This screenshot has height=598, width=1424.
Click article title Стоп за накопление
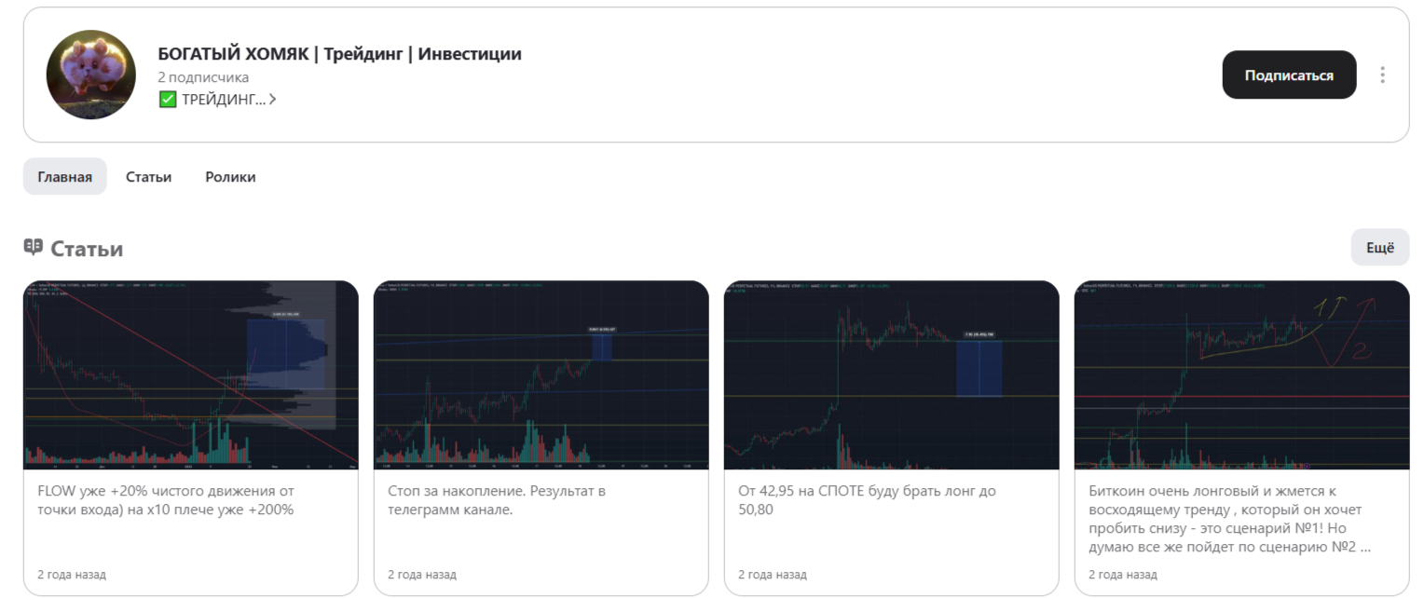[496, 500]
